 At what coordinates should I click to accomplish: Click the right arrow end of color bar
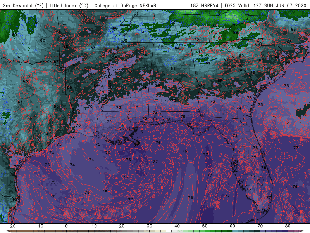tap(303, 231)
